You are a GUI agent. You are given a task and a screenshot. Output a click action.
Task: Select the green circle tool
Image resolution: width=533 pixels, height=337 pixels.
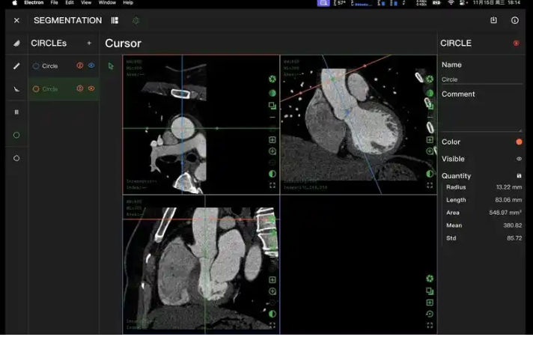[16, 135]
